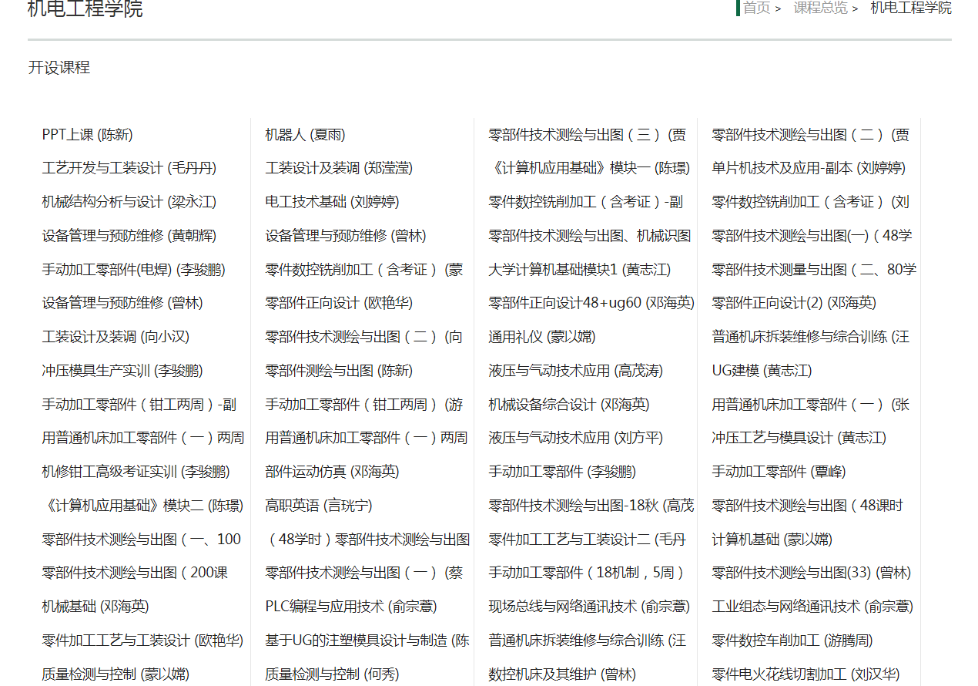Image resolution: width=978 pixels, height=686 pixels.
Task: Open the PPT上课 (陈新) course
Action: coord(86,134)
